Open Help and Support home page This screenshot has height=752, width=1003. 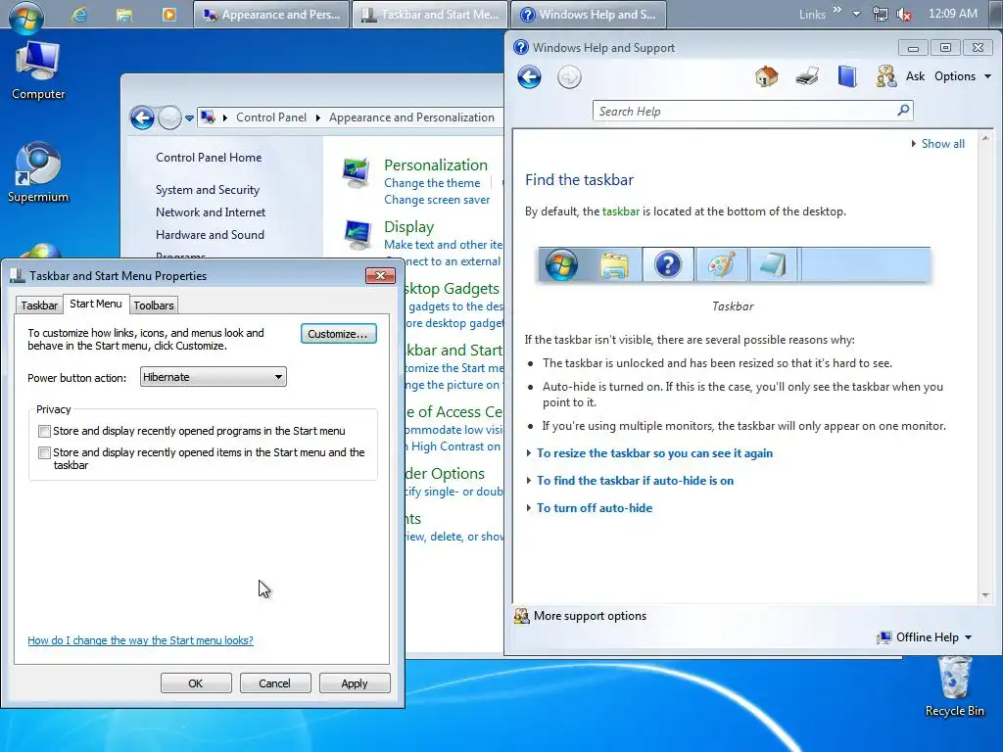click(x=766, y=76)
